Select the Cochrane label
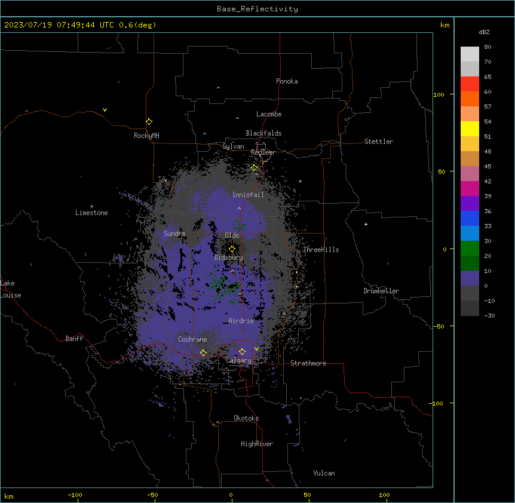Screen dimensions: 515x503 click(192, 339)
